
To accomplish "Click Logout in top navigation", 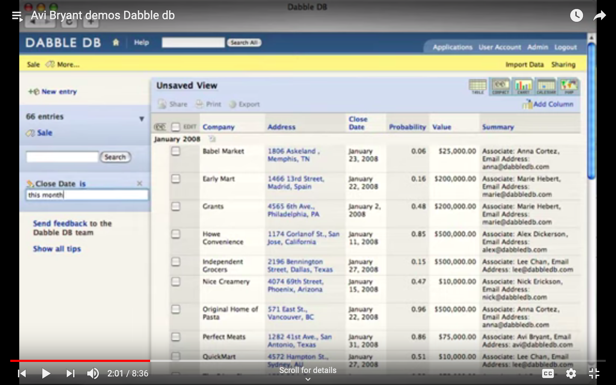I will [566, 47].
